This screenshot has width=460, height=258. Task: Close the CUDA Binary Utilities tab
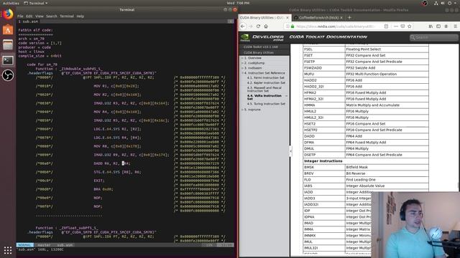pyautogui.click(x=287, y=17)
